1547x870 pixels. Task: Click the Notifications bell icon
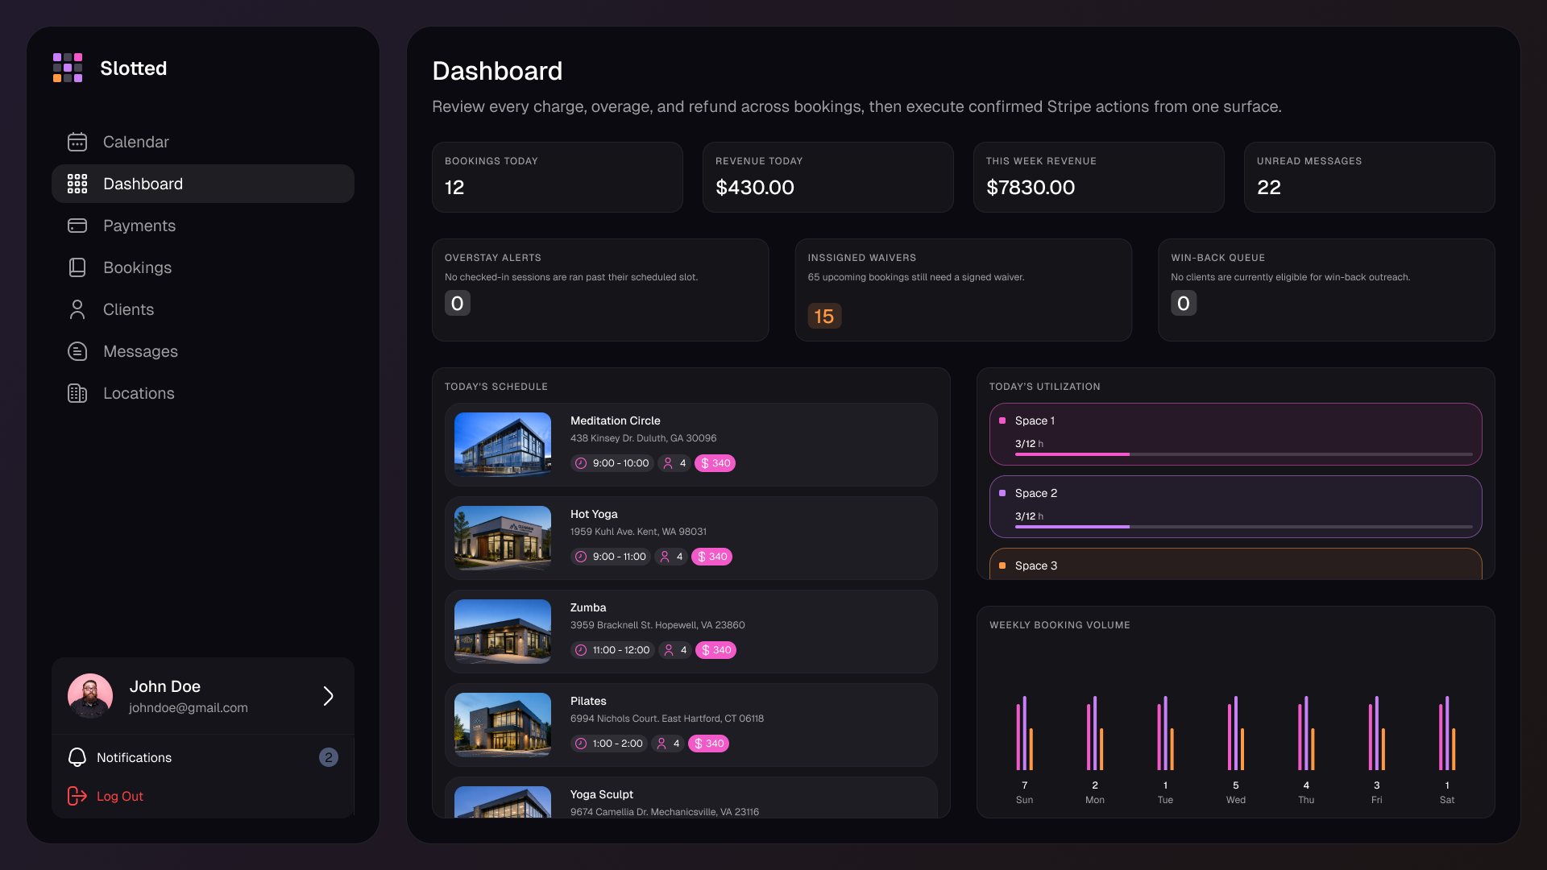point(77,757)
